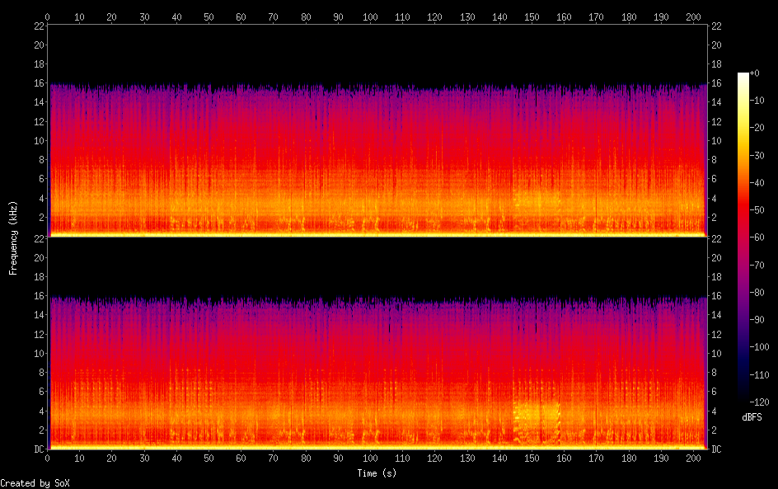The image size is (778, 489).
Task: Click the -60 label on the dBFS scale
Action: [761, 235]
